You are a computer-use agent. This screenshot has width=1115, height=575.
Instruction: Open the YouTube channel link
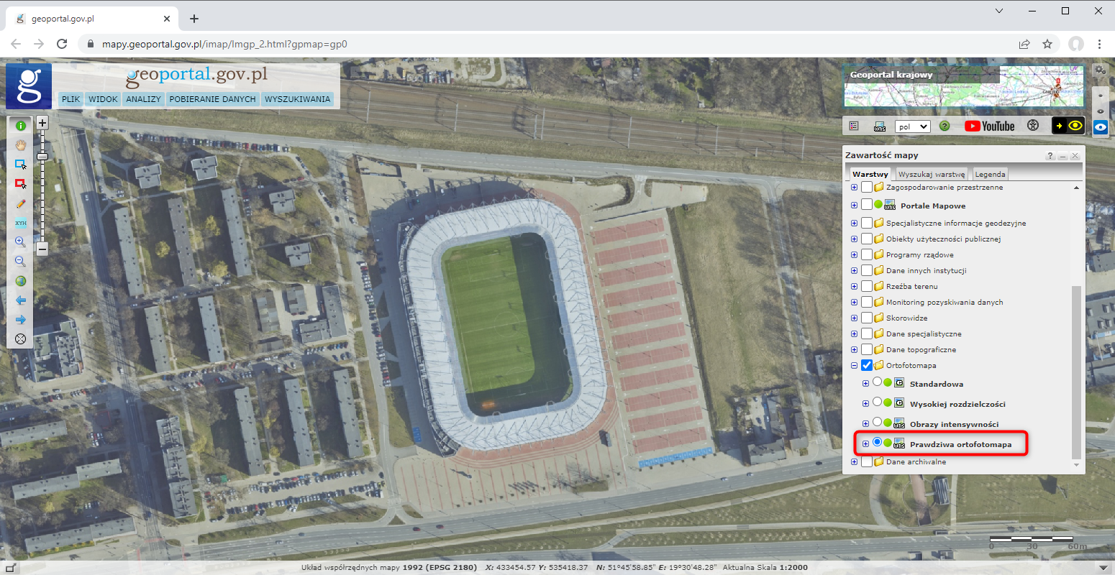pos(989,126)
